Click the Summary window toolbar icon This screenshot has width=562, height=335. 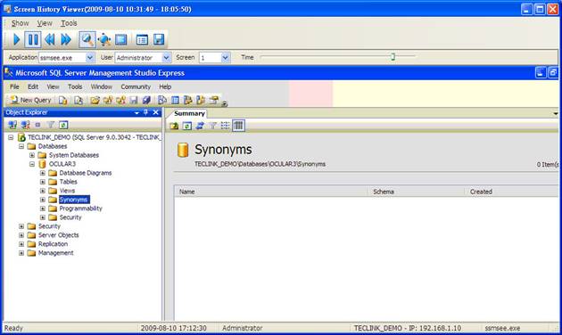coord(175,101)
